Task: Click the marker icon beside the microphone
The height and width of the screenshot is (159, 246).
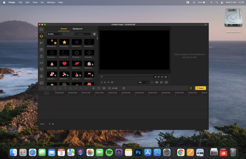Action: click(99, 88)
